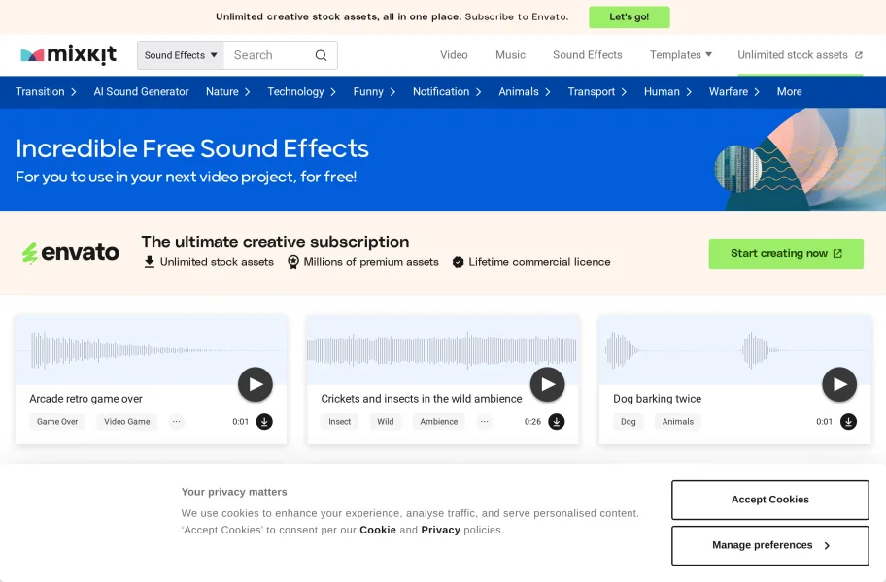Open the Privacy policy link
Image resolution: width=886 pixels, height=582 pixels.
441,530
